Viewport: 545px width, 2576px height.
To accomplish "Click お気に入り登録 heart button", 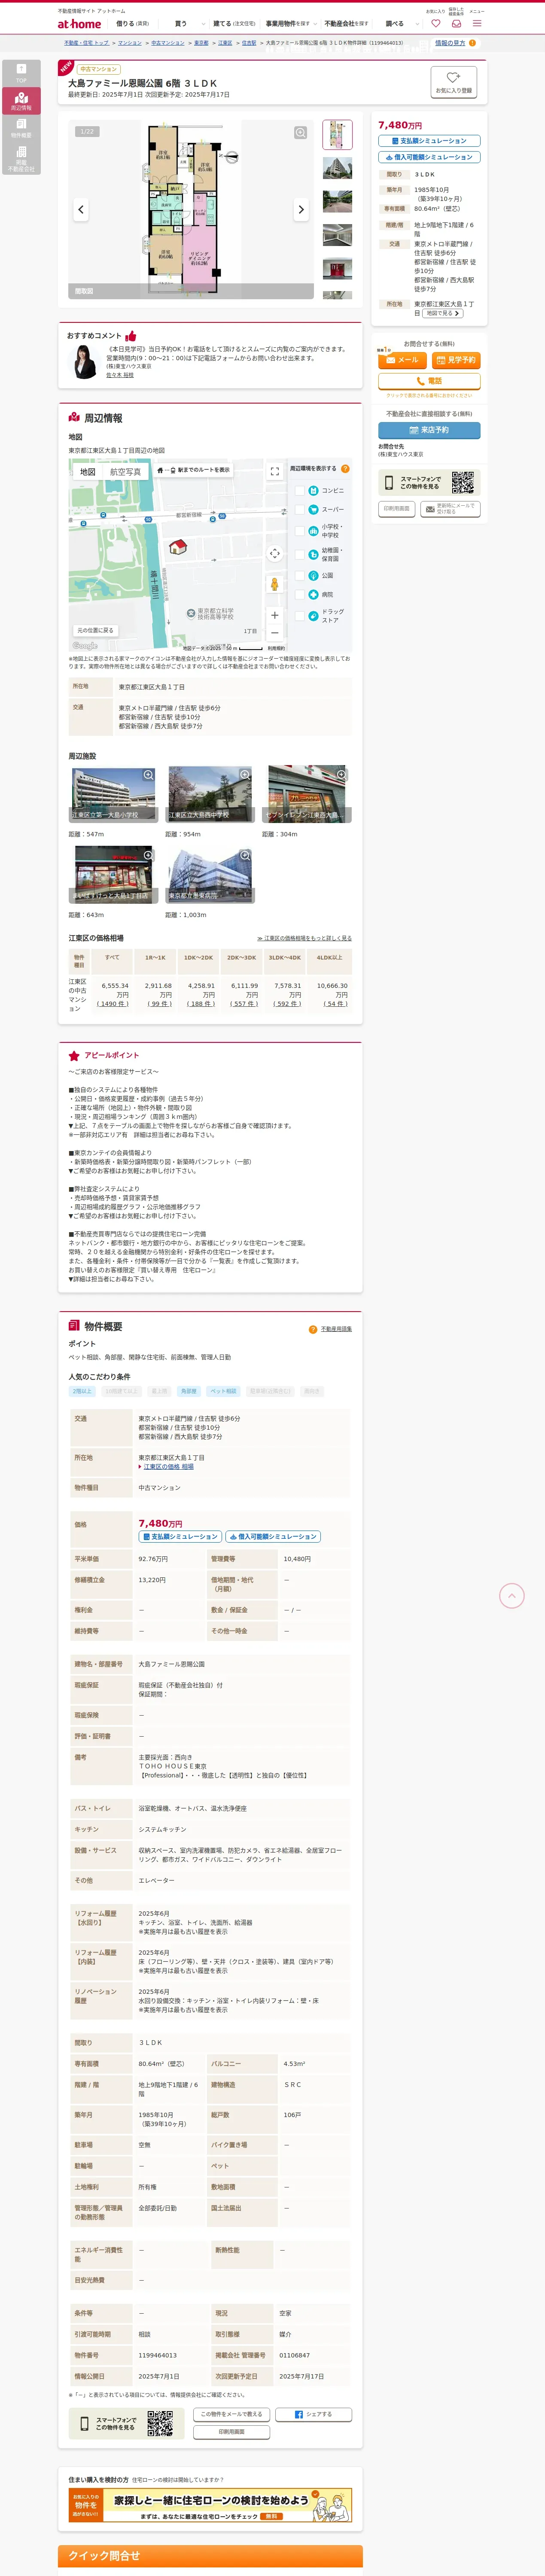I will coord(453,82).
